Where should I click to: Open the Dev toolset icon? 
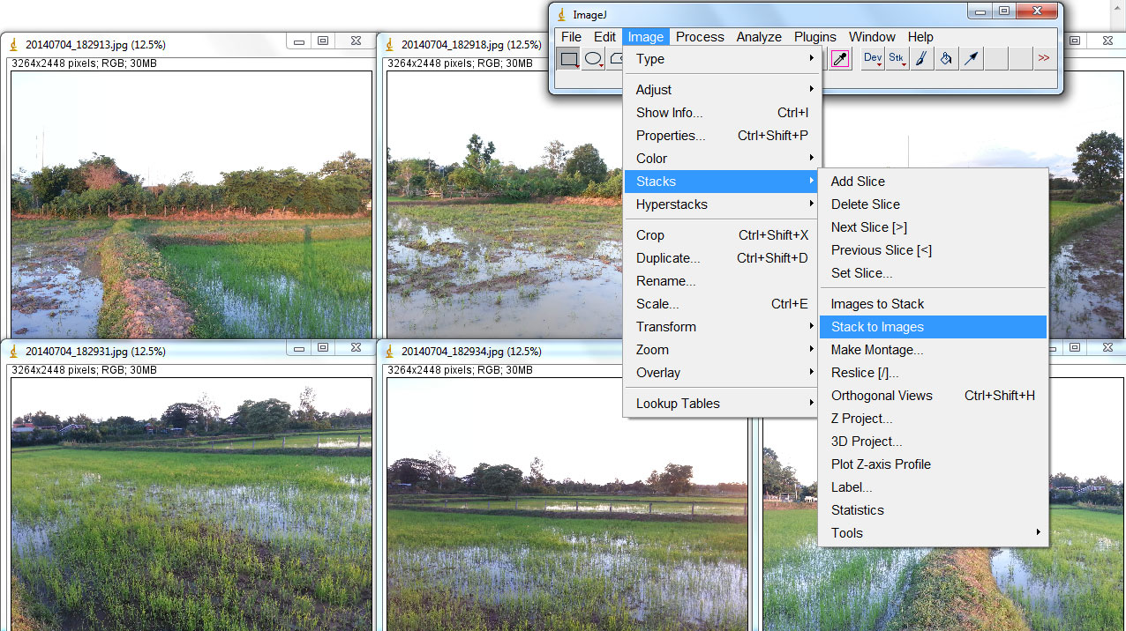pos(872,58)
